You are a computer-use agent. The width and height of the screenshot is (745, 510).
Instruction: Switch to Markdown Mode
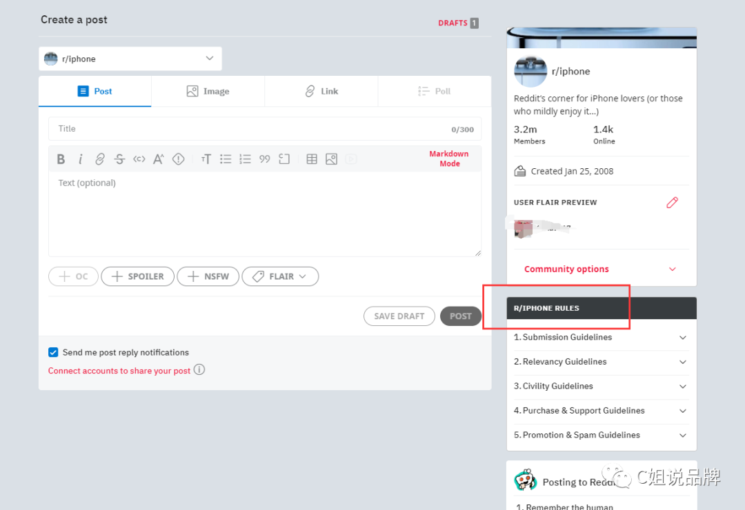point(449,159)
